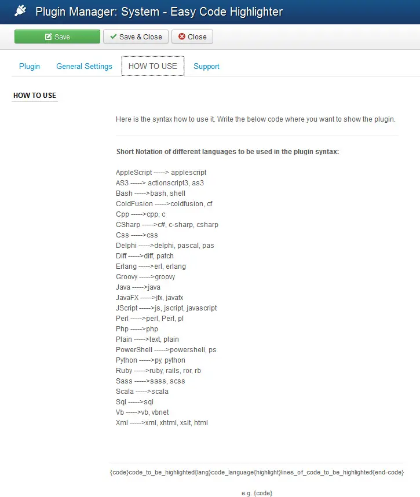This screenshot has width=420, height=497.
Task: Click the red X icon on Close
Action: pos(182,36)
